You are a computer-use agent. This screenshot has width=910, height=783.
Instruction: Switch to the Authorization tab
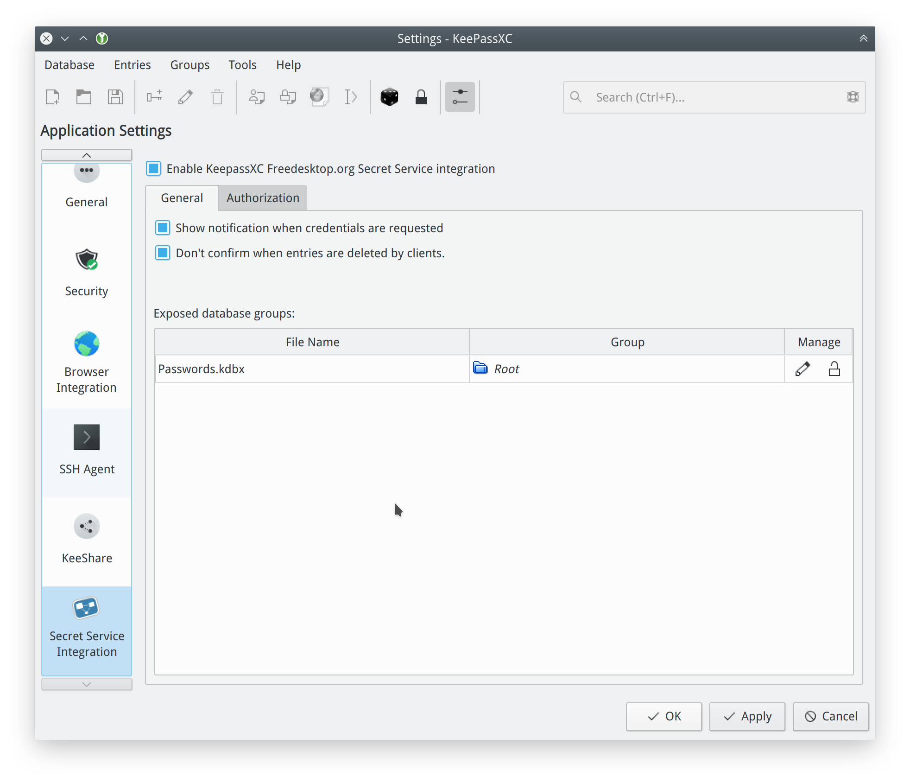(263, 198)
